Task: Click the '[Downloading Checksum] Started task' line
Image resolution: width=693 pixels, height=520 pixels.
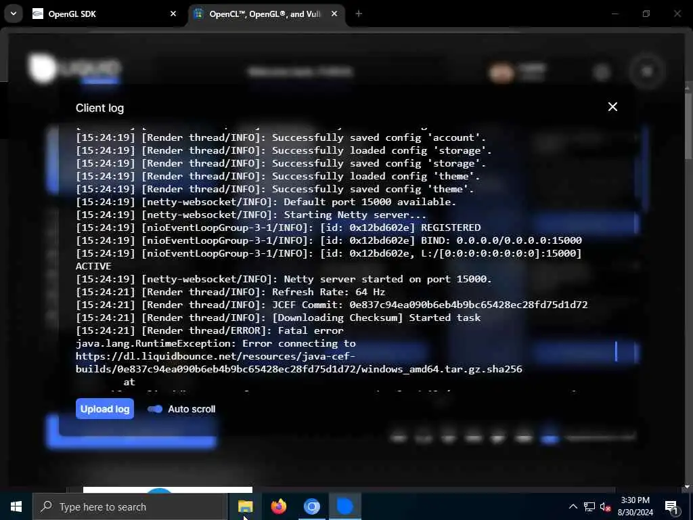Action: 278,318
